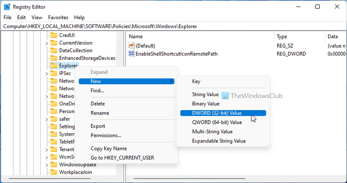347x183 pixels.
Task: Expand the Tenant key
Action: (47, 150)
